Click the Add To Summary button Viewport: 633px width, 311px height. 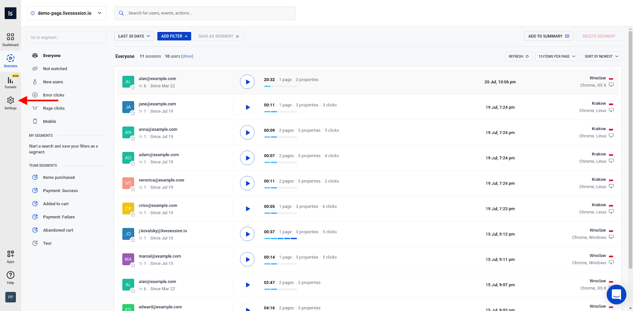(548, 36)
